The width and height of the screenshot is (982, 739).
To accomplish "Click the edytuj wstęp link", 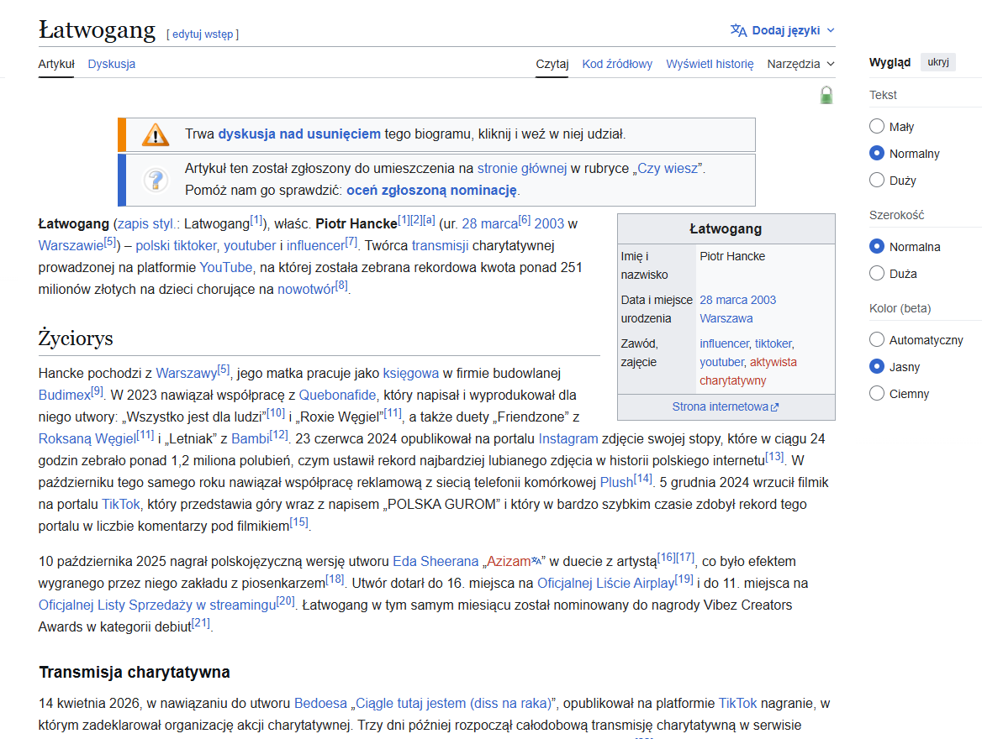I will click(203, 34).
